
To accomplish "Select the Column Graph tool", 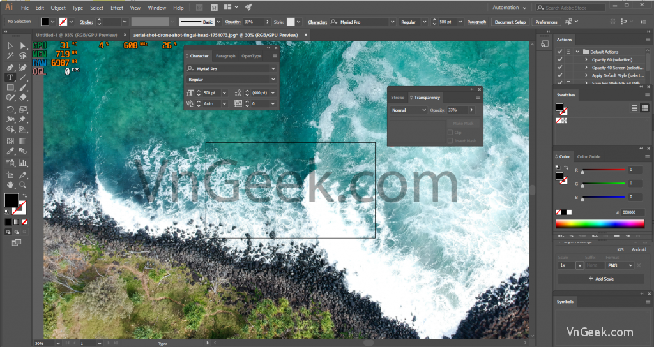I will click(x=23, y=163).
